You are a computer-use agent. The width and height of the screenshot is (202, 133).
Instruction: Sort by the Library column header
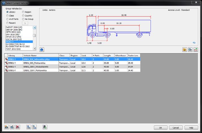click(15, 56)
